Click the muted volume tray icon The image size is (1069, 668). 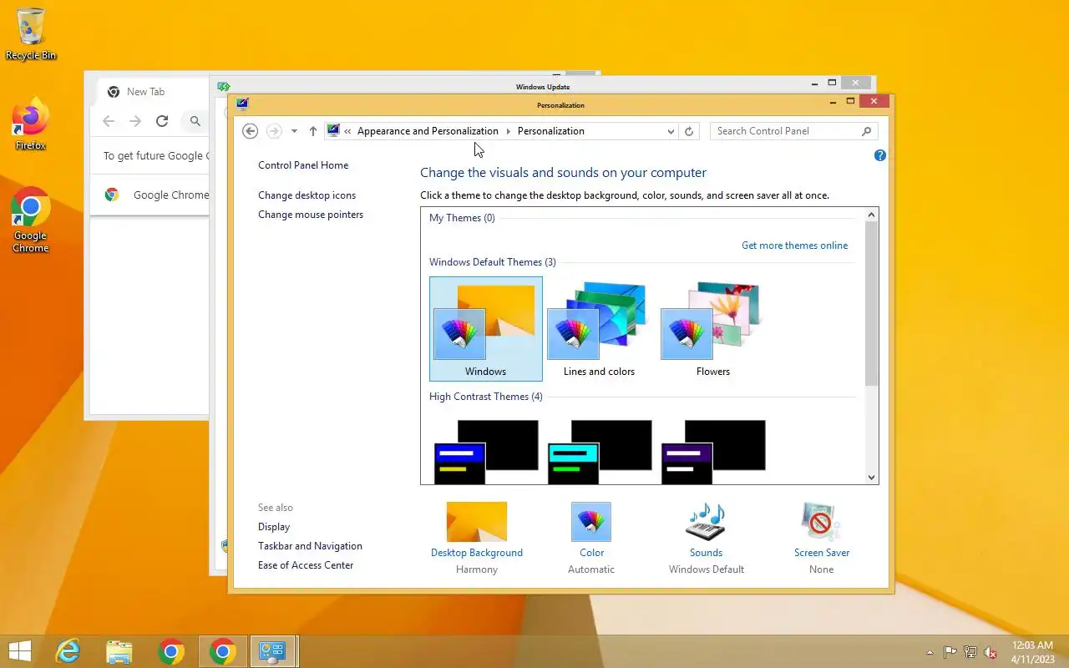990,652
